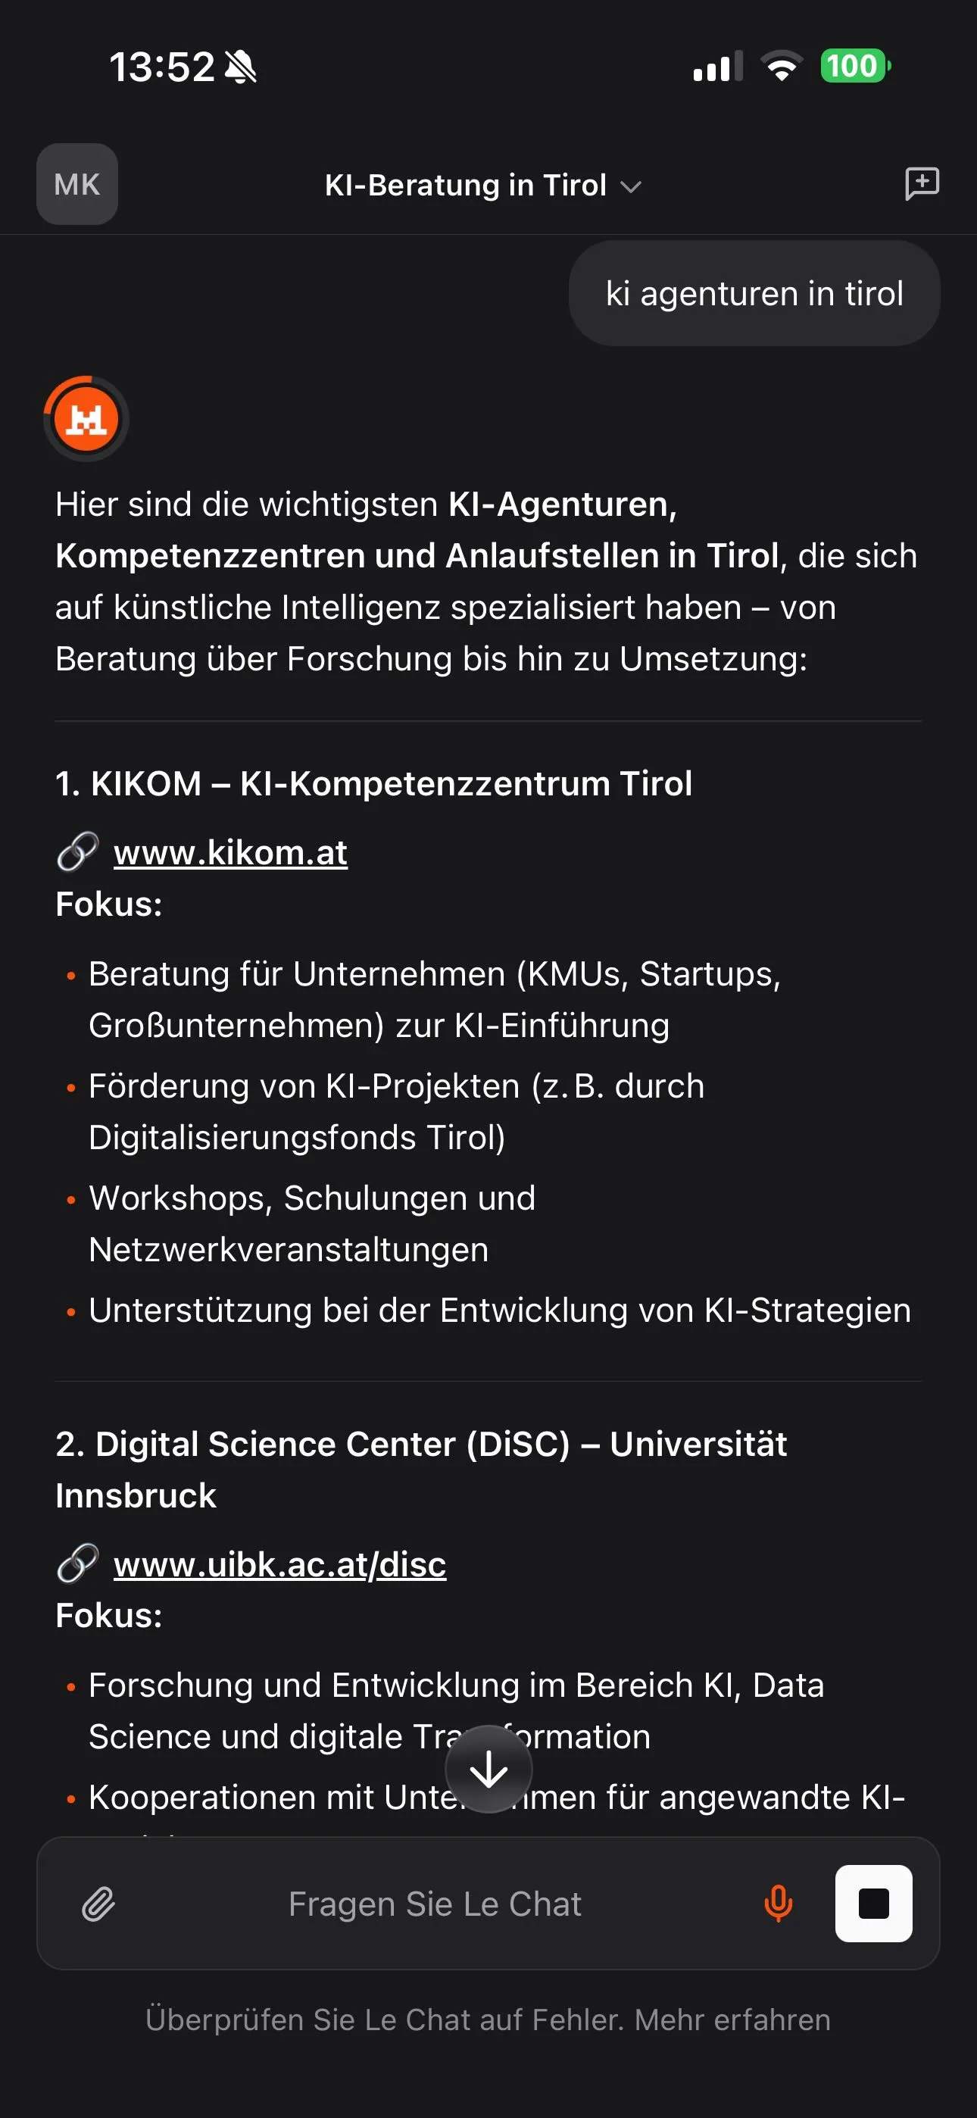Tap the battery indicator in status bar
Screen dimensions: 977x2118
(855, 66)
